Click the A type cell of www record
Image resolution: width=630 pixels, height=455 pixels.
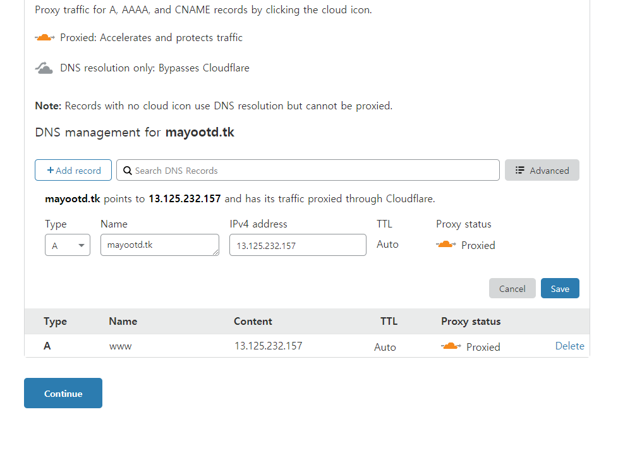(47, 346)
